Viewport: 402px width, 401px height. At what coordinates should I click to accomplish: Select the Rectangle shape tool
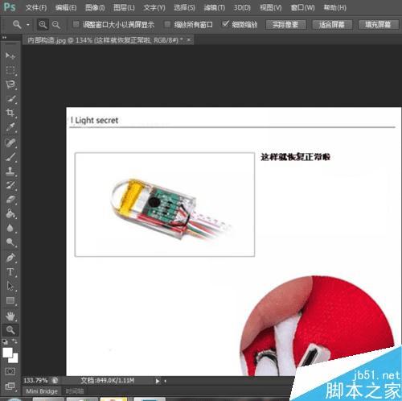[x=10, y=300]
